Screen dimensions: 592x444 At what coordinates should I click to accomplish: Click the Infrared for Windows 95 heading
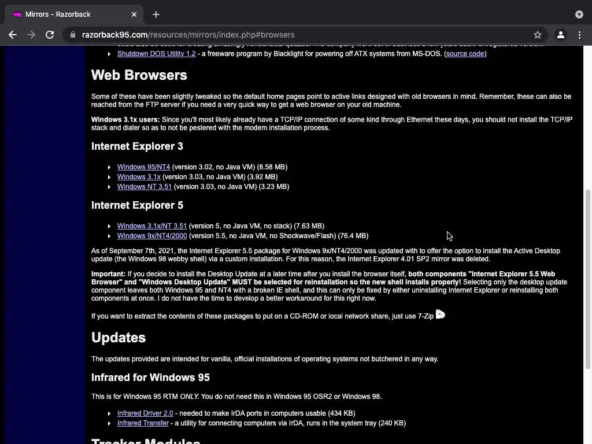(x=150, y=377)
